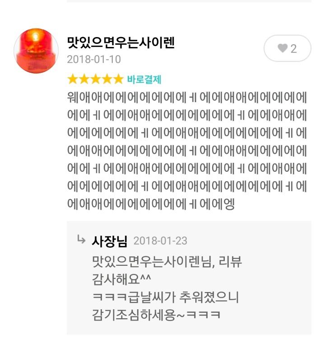Click first line of siren review text

(187, 97)
